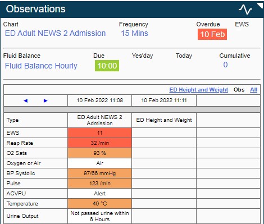This screenshot has height=224, width=264.
Task: Show All observations view
Action: (254, 90)
